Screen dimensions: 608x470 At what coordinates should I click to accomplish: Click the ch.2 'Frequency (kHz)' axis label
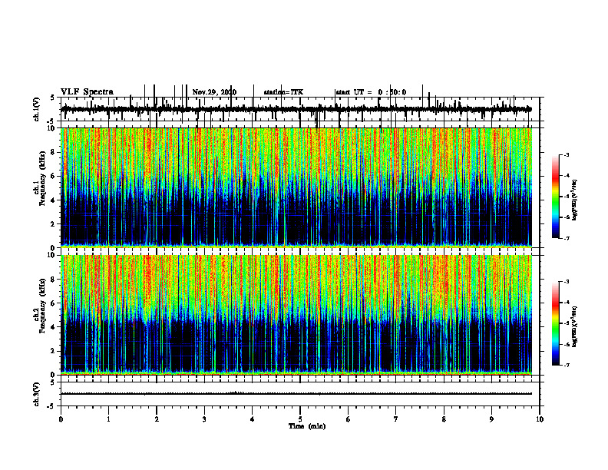[x=42, y=306]
